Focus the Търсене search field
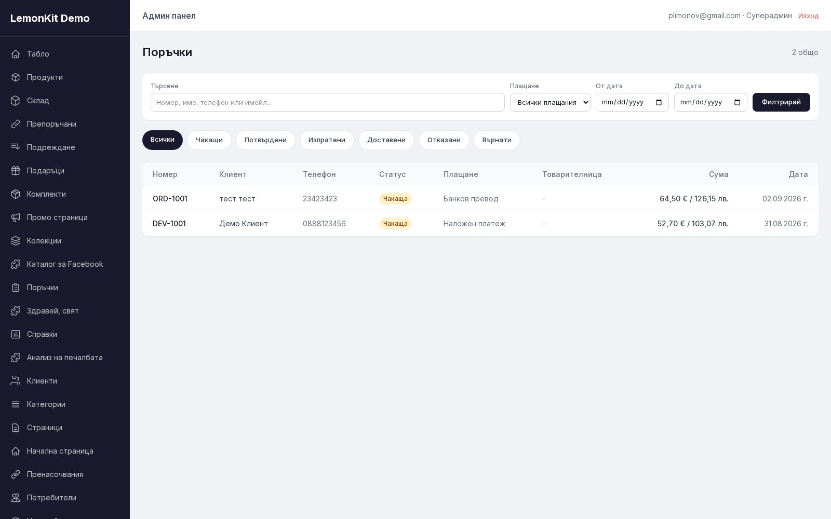Screen dimensions: 831x519 328,102
